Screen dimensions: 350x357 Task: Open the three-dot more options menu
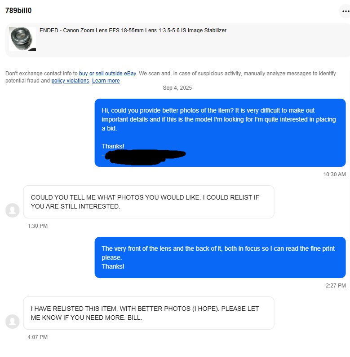(345, 11)
